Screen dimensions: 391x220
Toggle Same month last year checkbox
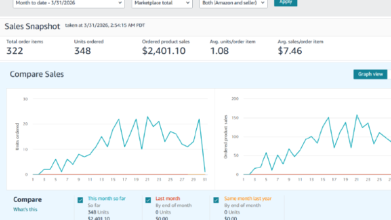tap(216, 200)
